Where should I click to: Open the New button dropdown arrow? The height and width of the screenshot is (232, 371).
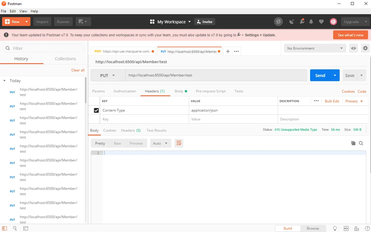coord(27,22)
